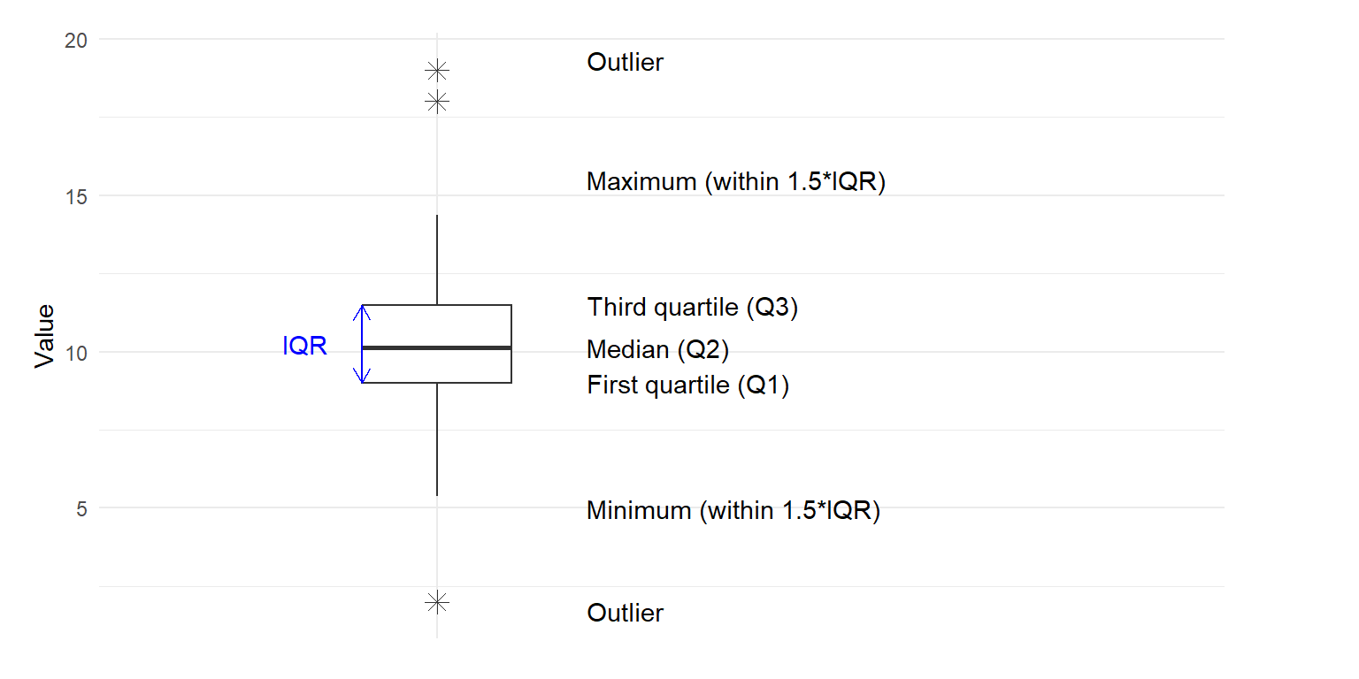
Task: Click the upper whisker line above box
Action: (437, 260)
